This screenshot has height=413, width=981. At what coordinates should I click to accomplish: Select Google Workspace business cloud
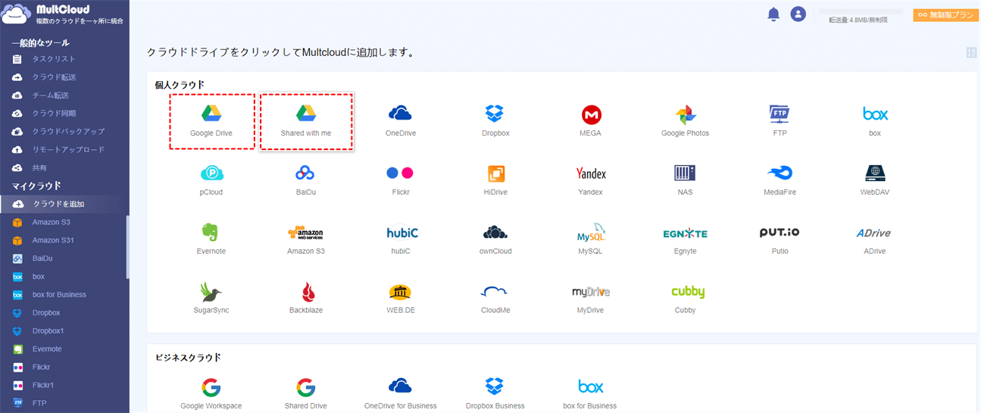pos(211,394)
